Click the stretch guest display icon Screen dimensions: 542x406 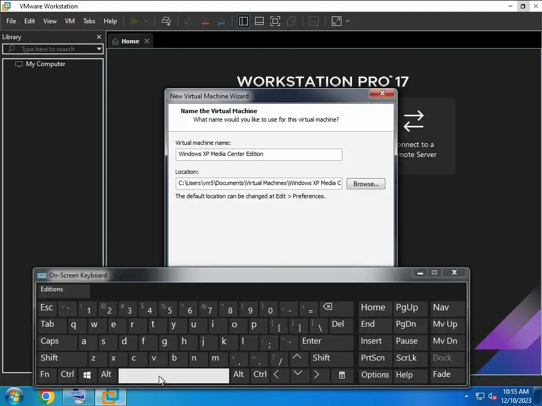(336, 21)
